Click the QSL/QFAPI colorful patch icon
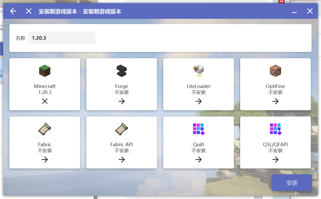 (x=275, y=129)
